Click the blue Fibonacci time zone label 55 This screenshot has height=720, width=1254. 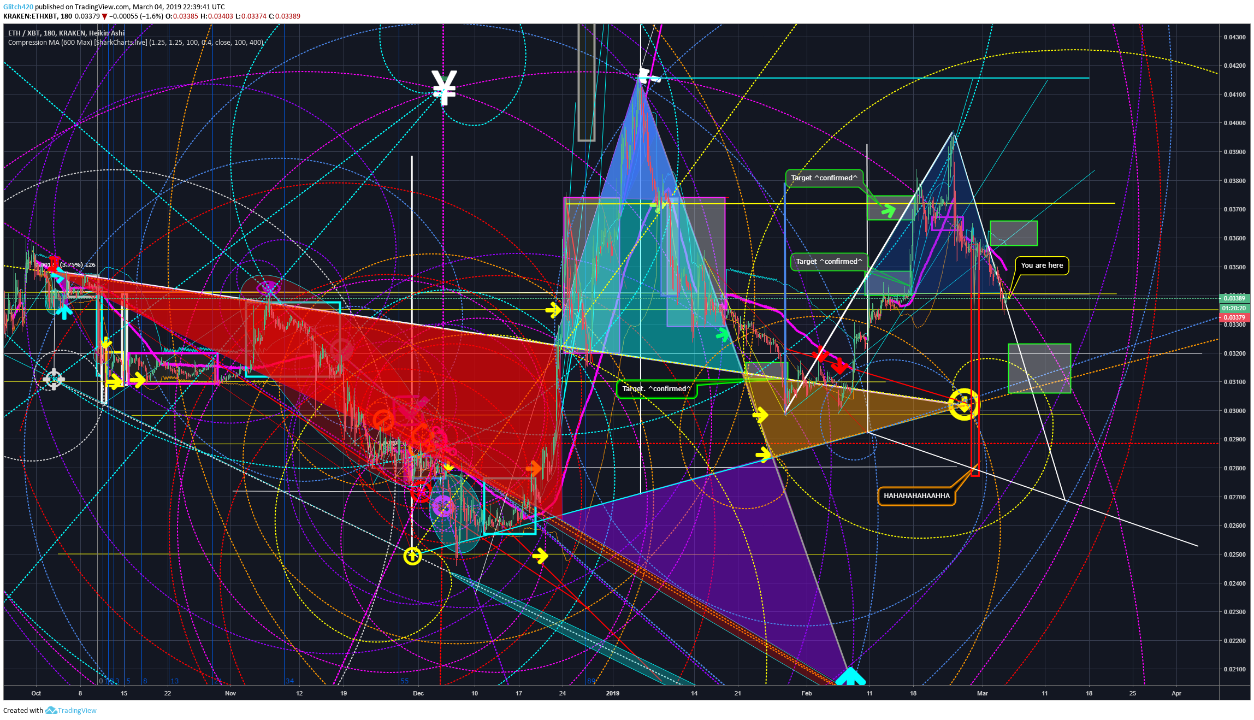404,681
